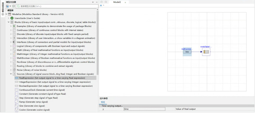Click the Modelica library package icon
Viewport: 255px width, 113px height.
(x=10, y=14)
